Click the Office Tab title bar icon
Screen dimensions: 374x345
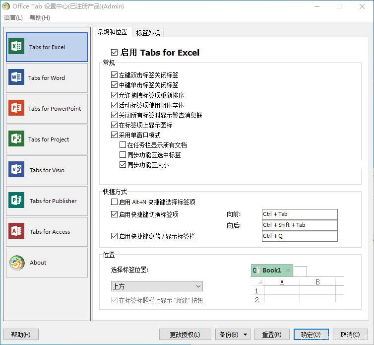6,6
